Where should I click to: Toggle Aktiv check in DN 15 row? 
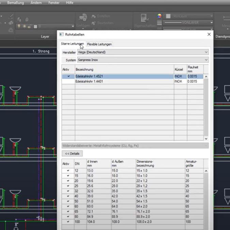click(x=68, y=176)
